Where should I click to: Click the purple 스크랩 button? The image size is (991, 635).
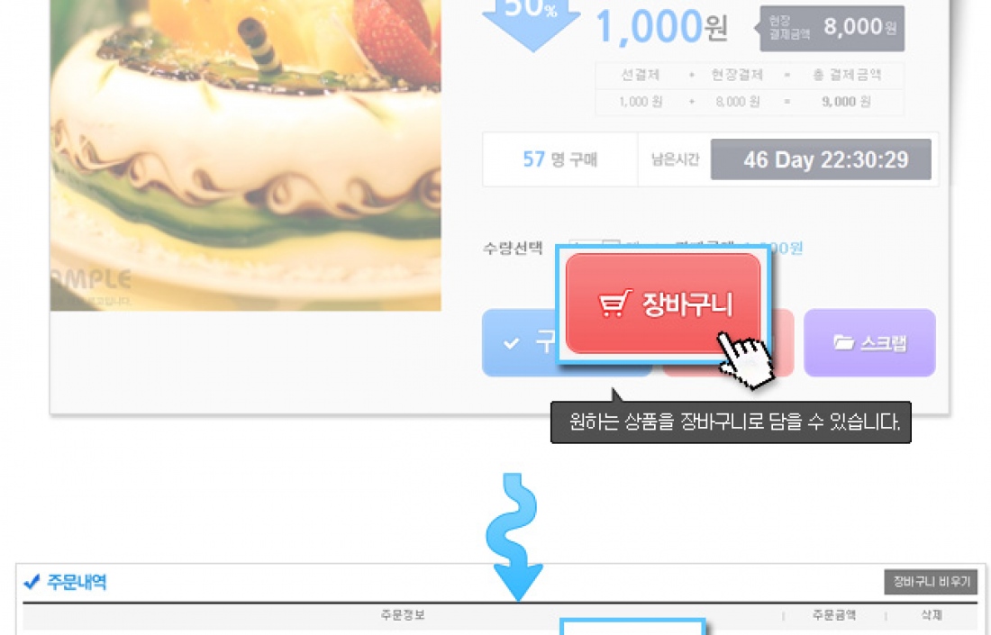(x=869, y=342)
